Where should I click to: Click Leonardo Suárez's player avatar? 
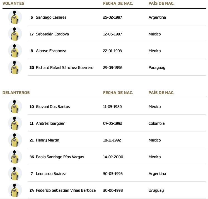(15, 174)
